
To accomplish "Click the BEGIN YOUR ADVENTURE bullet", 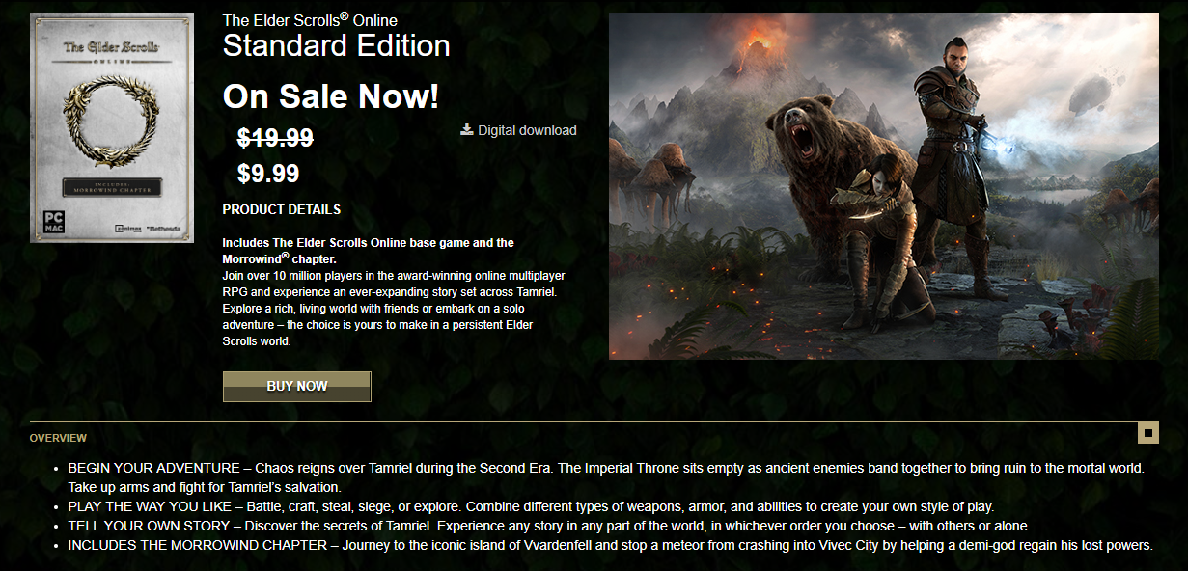I will coord(606,477).
